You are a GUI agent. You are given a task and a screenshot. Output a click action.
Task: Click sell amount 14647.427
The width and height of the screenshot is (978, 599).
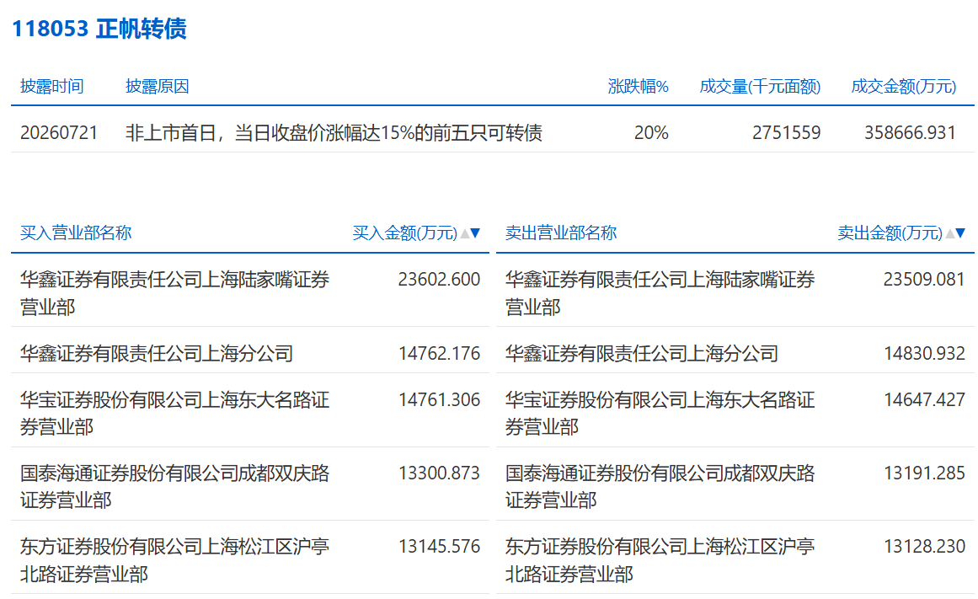tap(924, 399)
